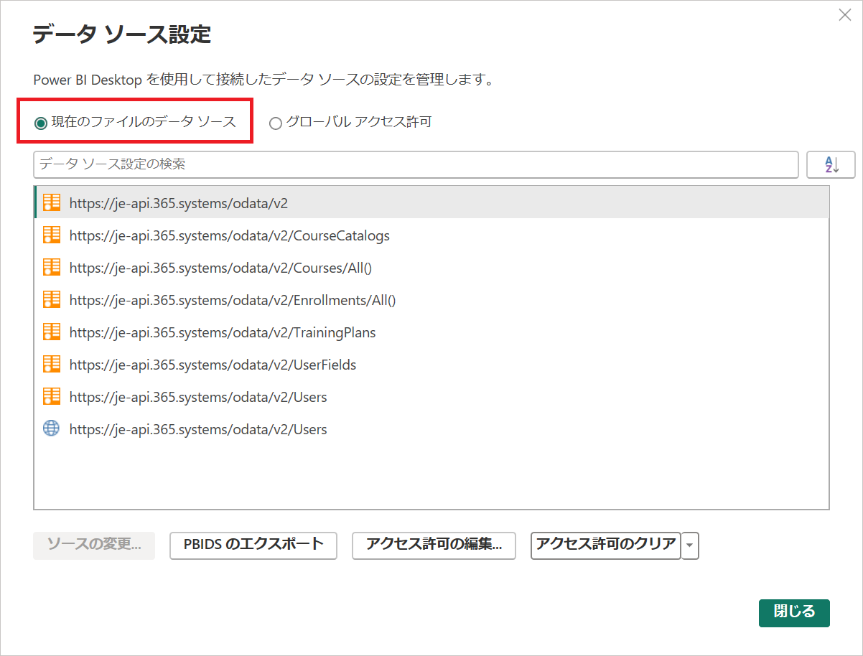Click the globe web icon beside Users entry

(x=52, y=428)
